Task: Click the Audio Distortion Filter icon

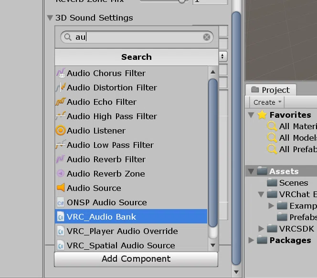Action: (61, 88)
